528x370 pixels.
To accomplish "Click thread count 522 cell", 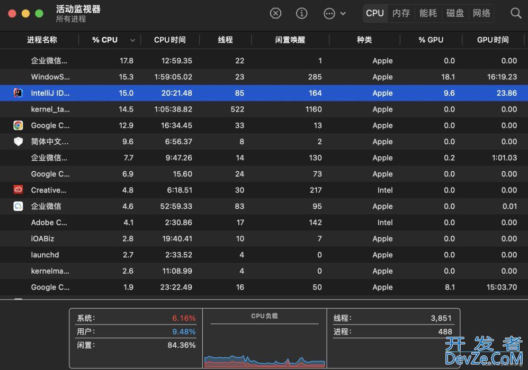I will pyautogui.click(x=237, y=109).
